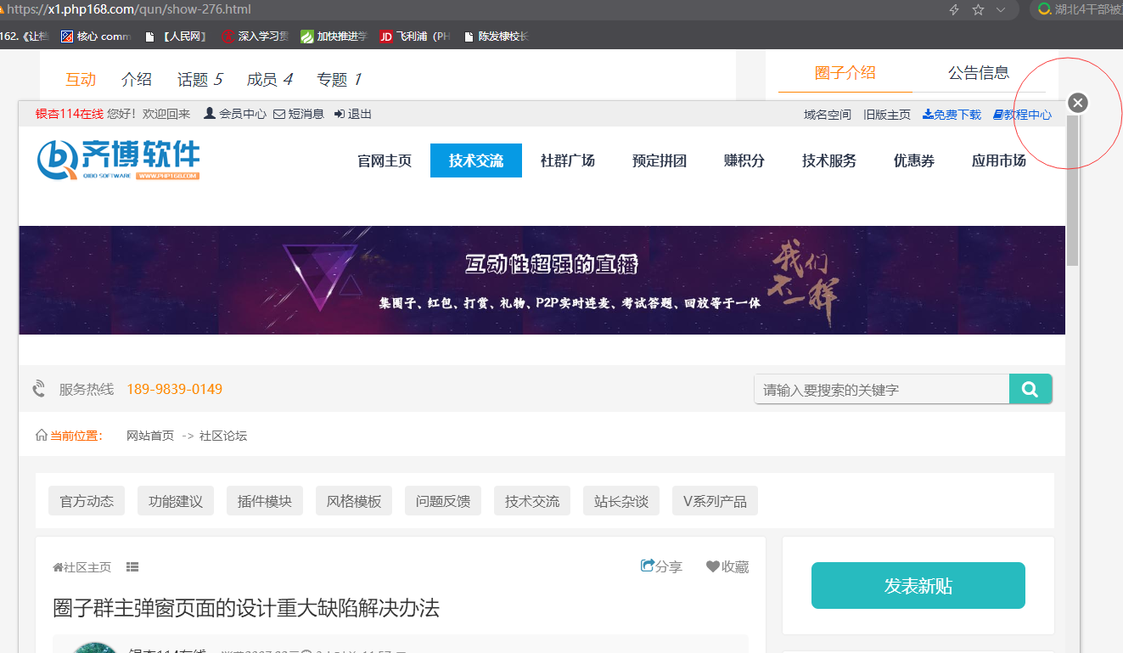Click the 分享 share icon
Image resolution: width=1123 pixels, height=653 pixels.
click(649, 566)
